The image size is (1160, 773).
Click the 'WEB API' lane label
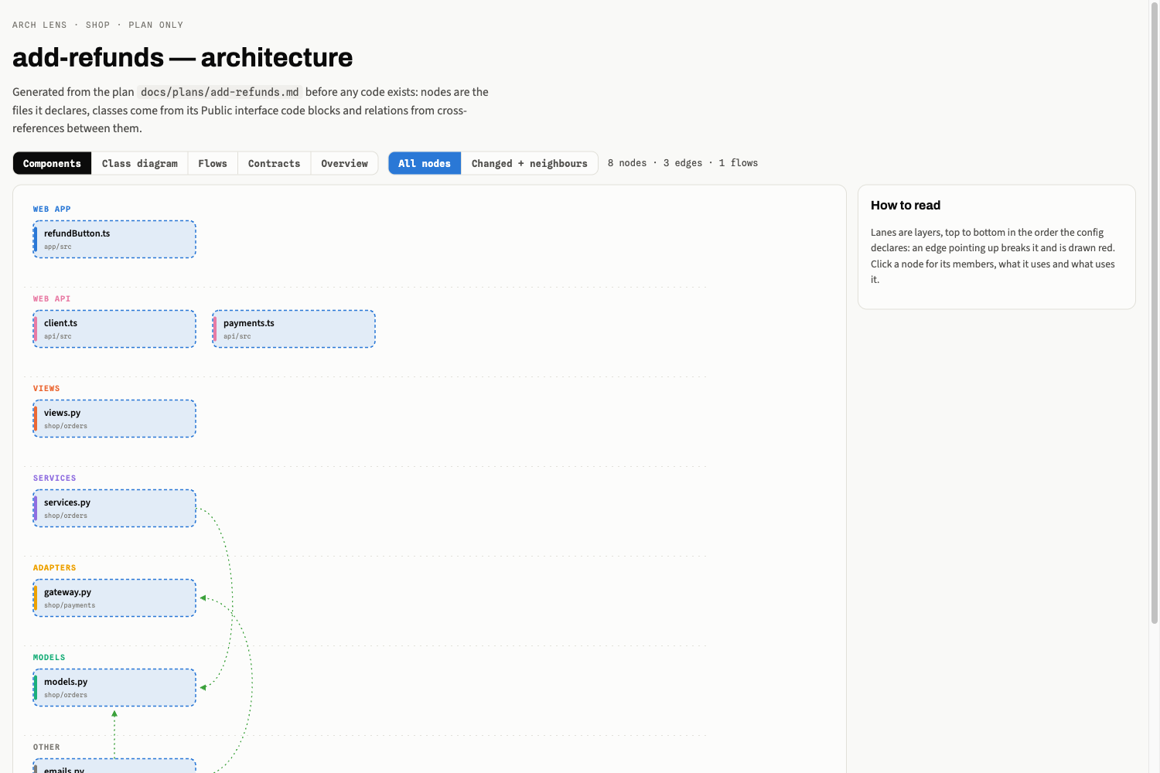coord(52,299)
